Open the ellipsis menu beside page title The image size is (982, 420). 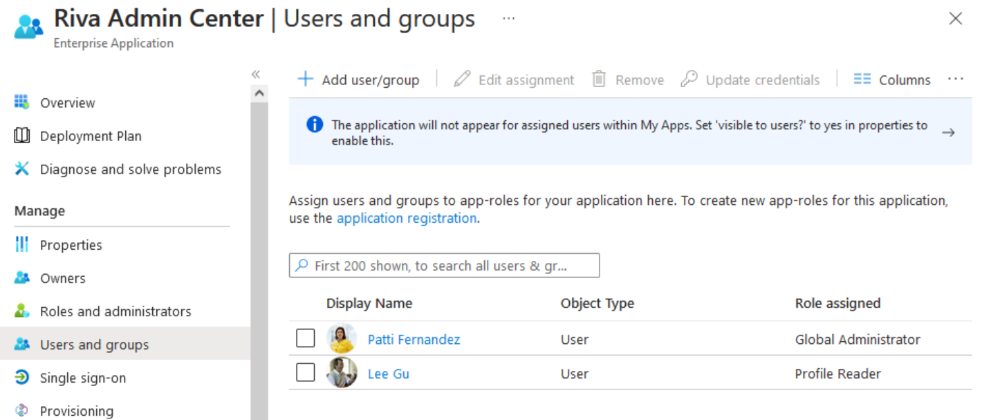point(509,18)
